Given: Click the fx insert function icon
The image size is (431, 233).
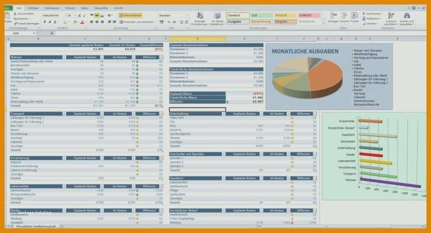Looking at the screenshot, I should (x=52, y=33).
